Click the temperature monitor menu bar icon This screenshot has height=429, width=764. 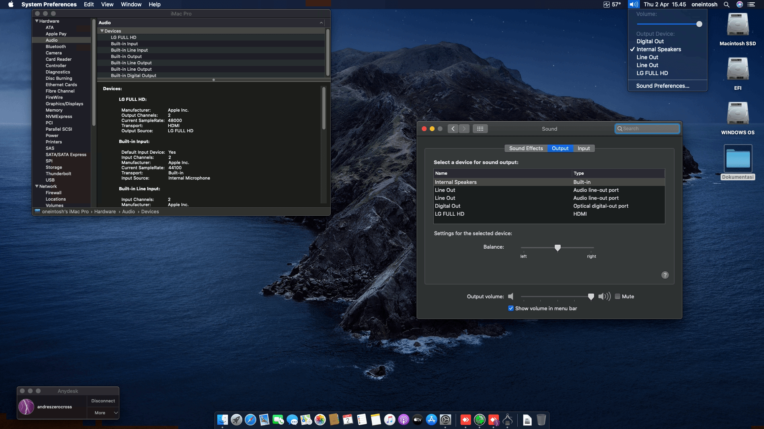point(612,4)
